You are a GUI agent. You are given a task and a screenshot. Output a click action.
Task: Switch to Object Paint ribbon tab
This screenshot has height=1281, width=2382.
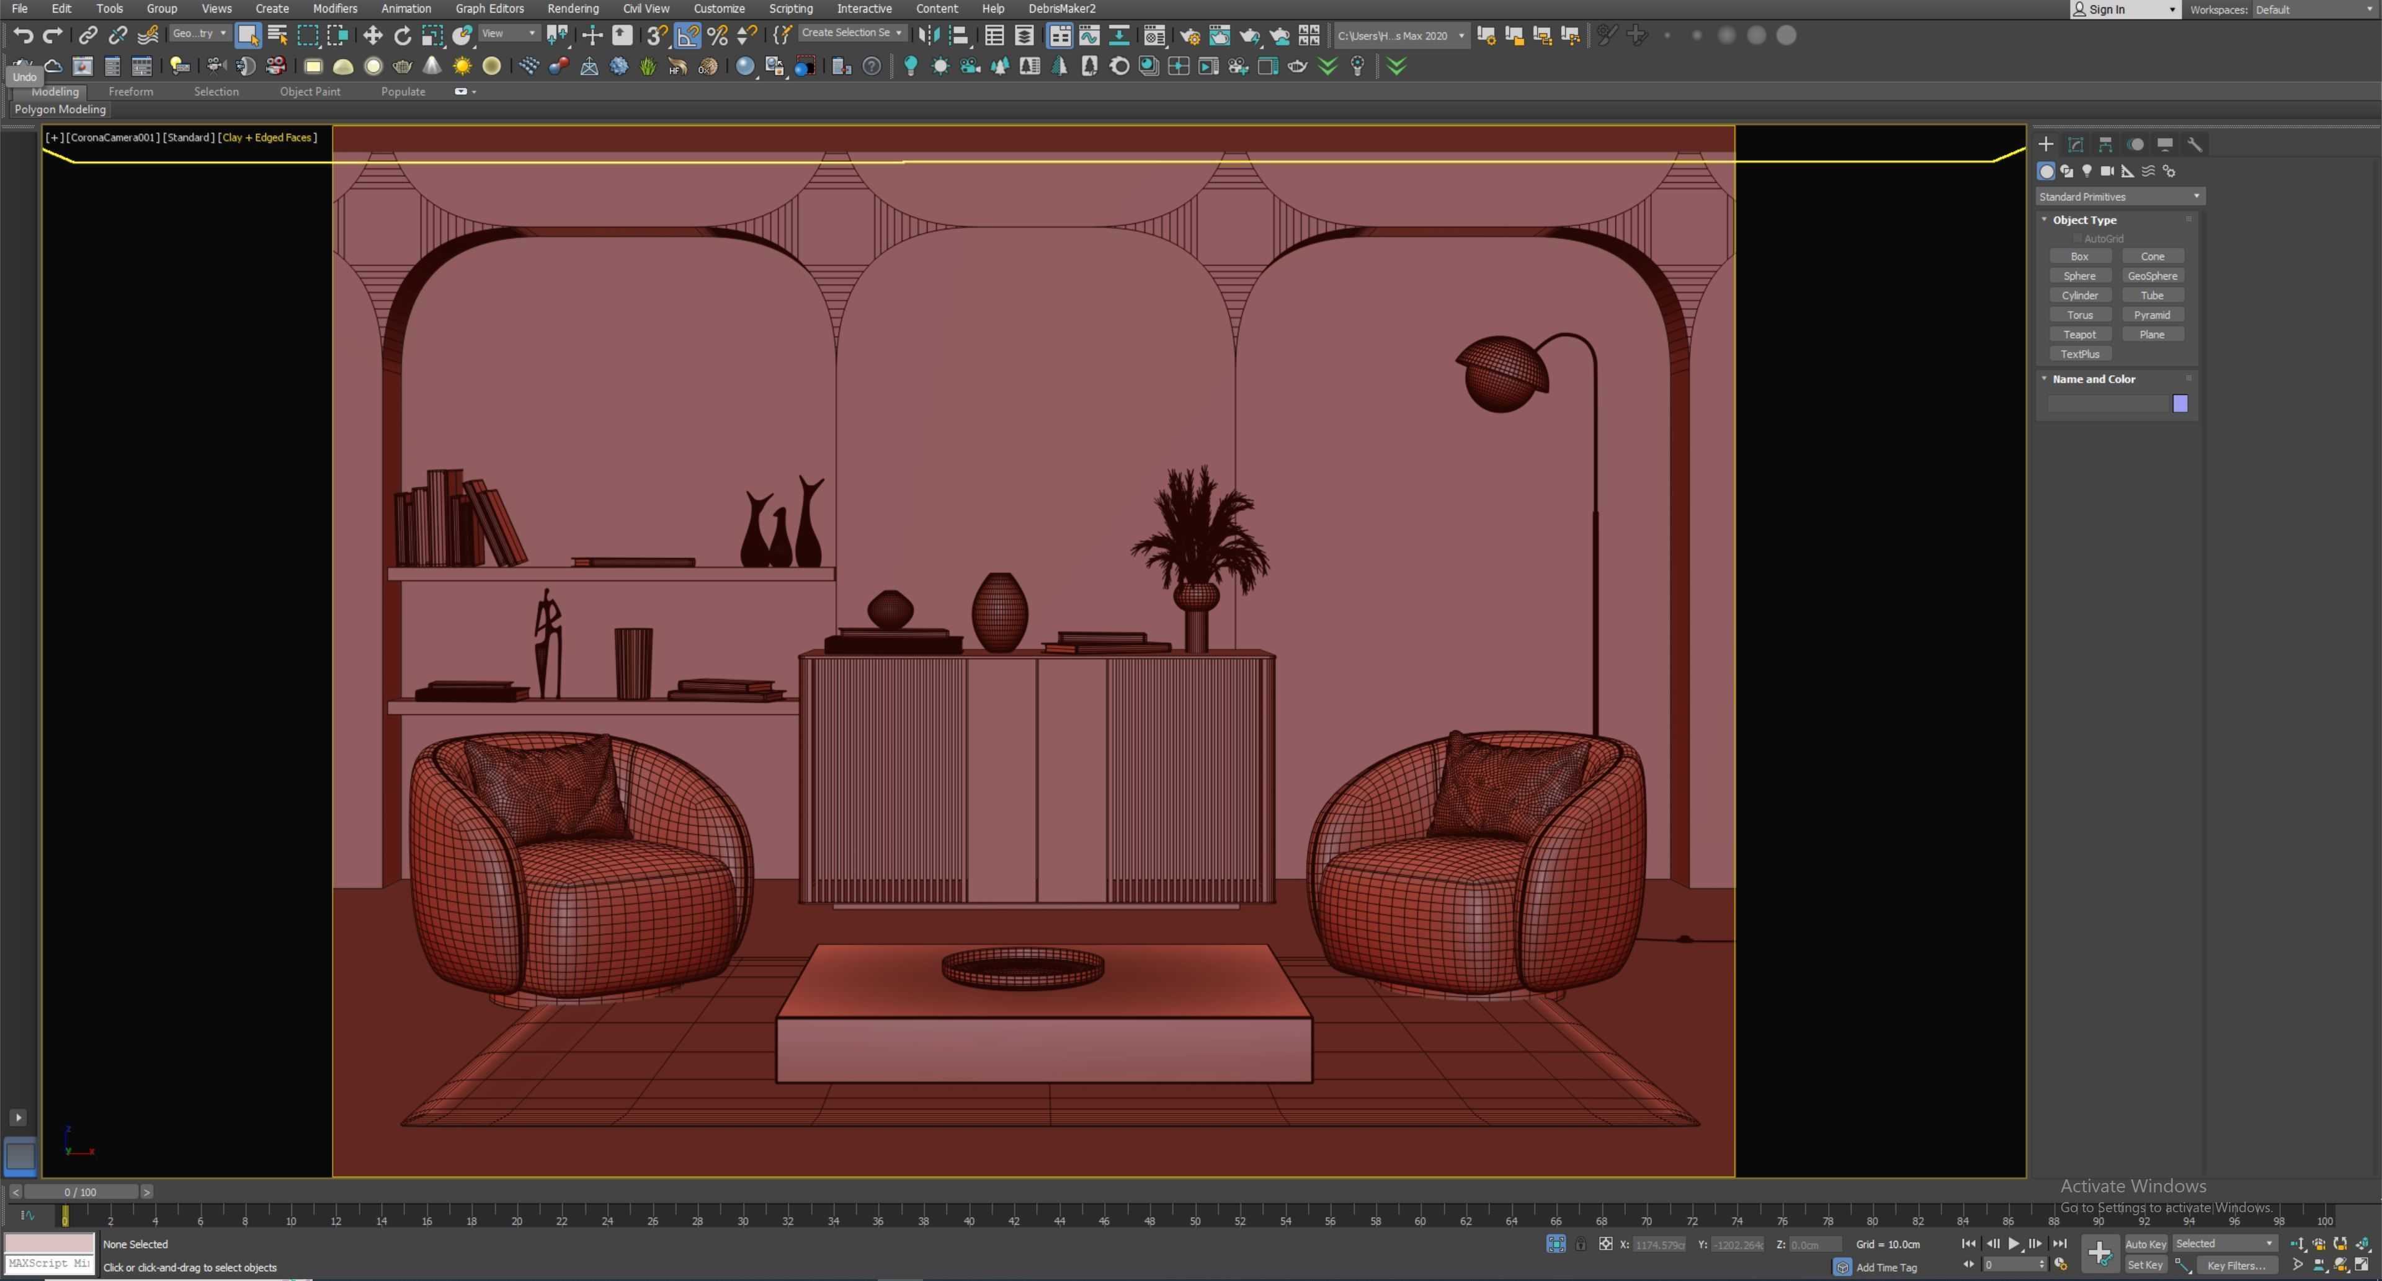[x=310, y=92]
